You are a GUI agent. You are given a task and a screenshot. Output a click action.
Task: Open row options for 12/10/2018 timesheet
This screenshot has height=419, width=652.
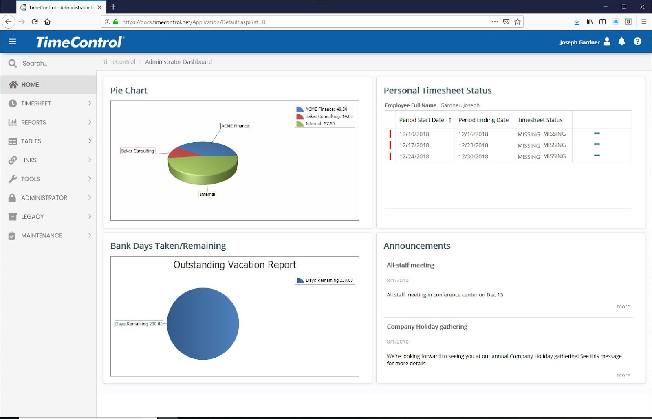597,134
